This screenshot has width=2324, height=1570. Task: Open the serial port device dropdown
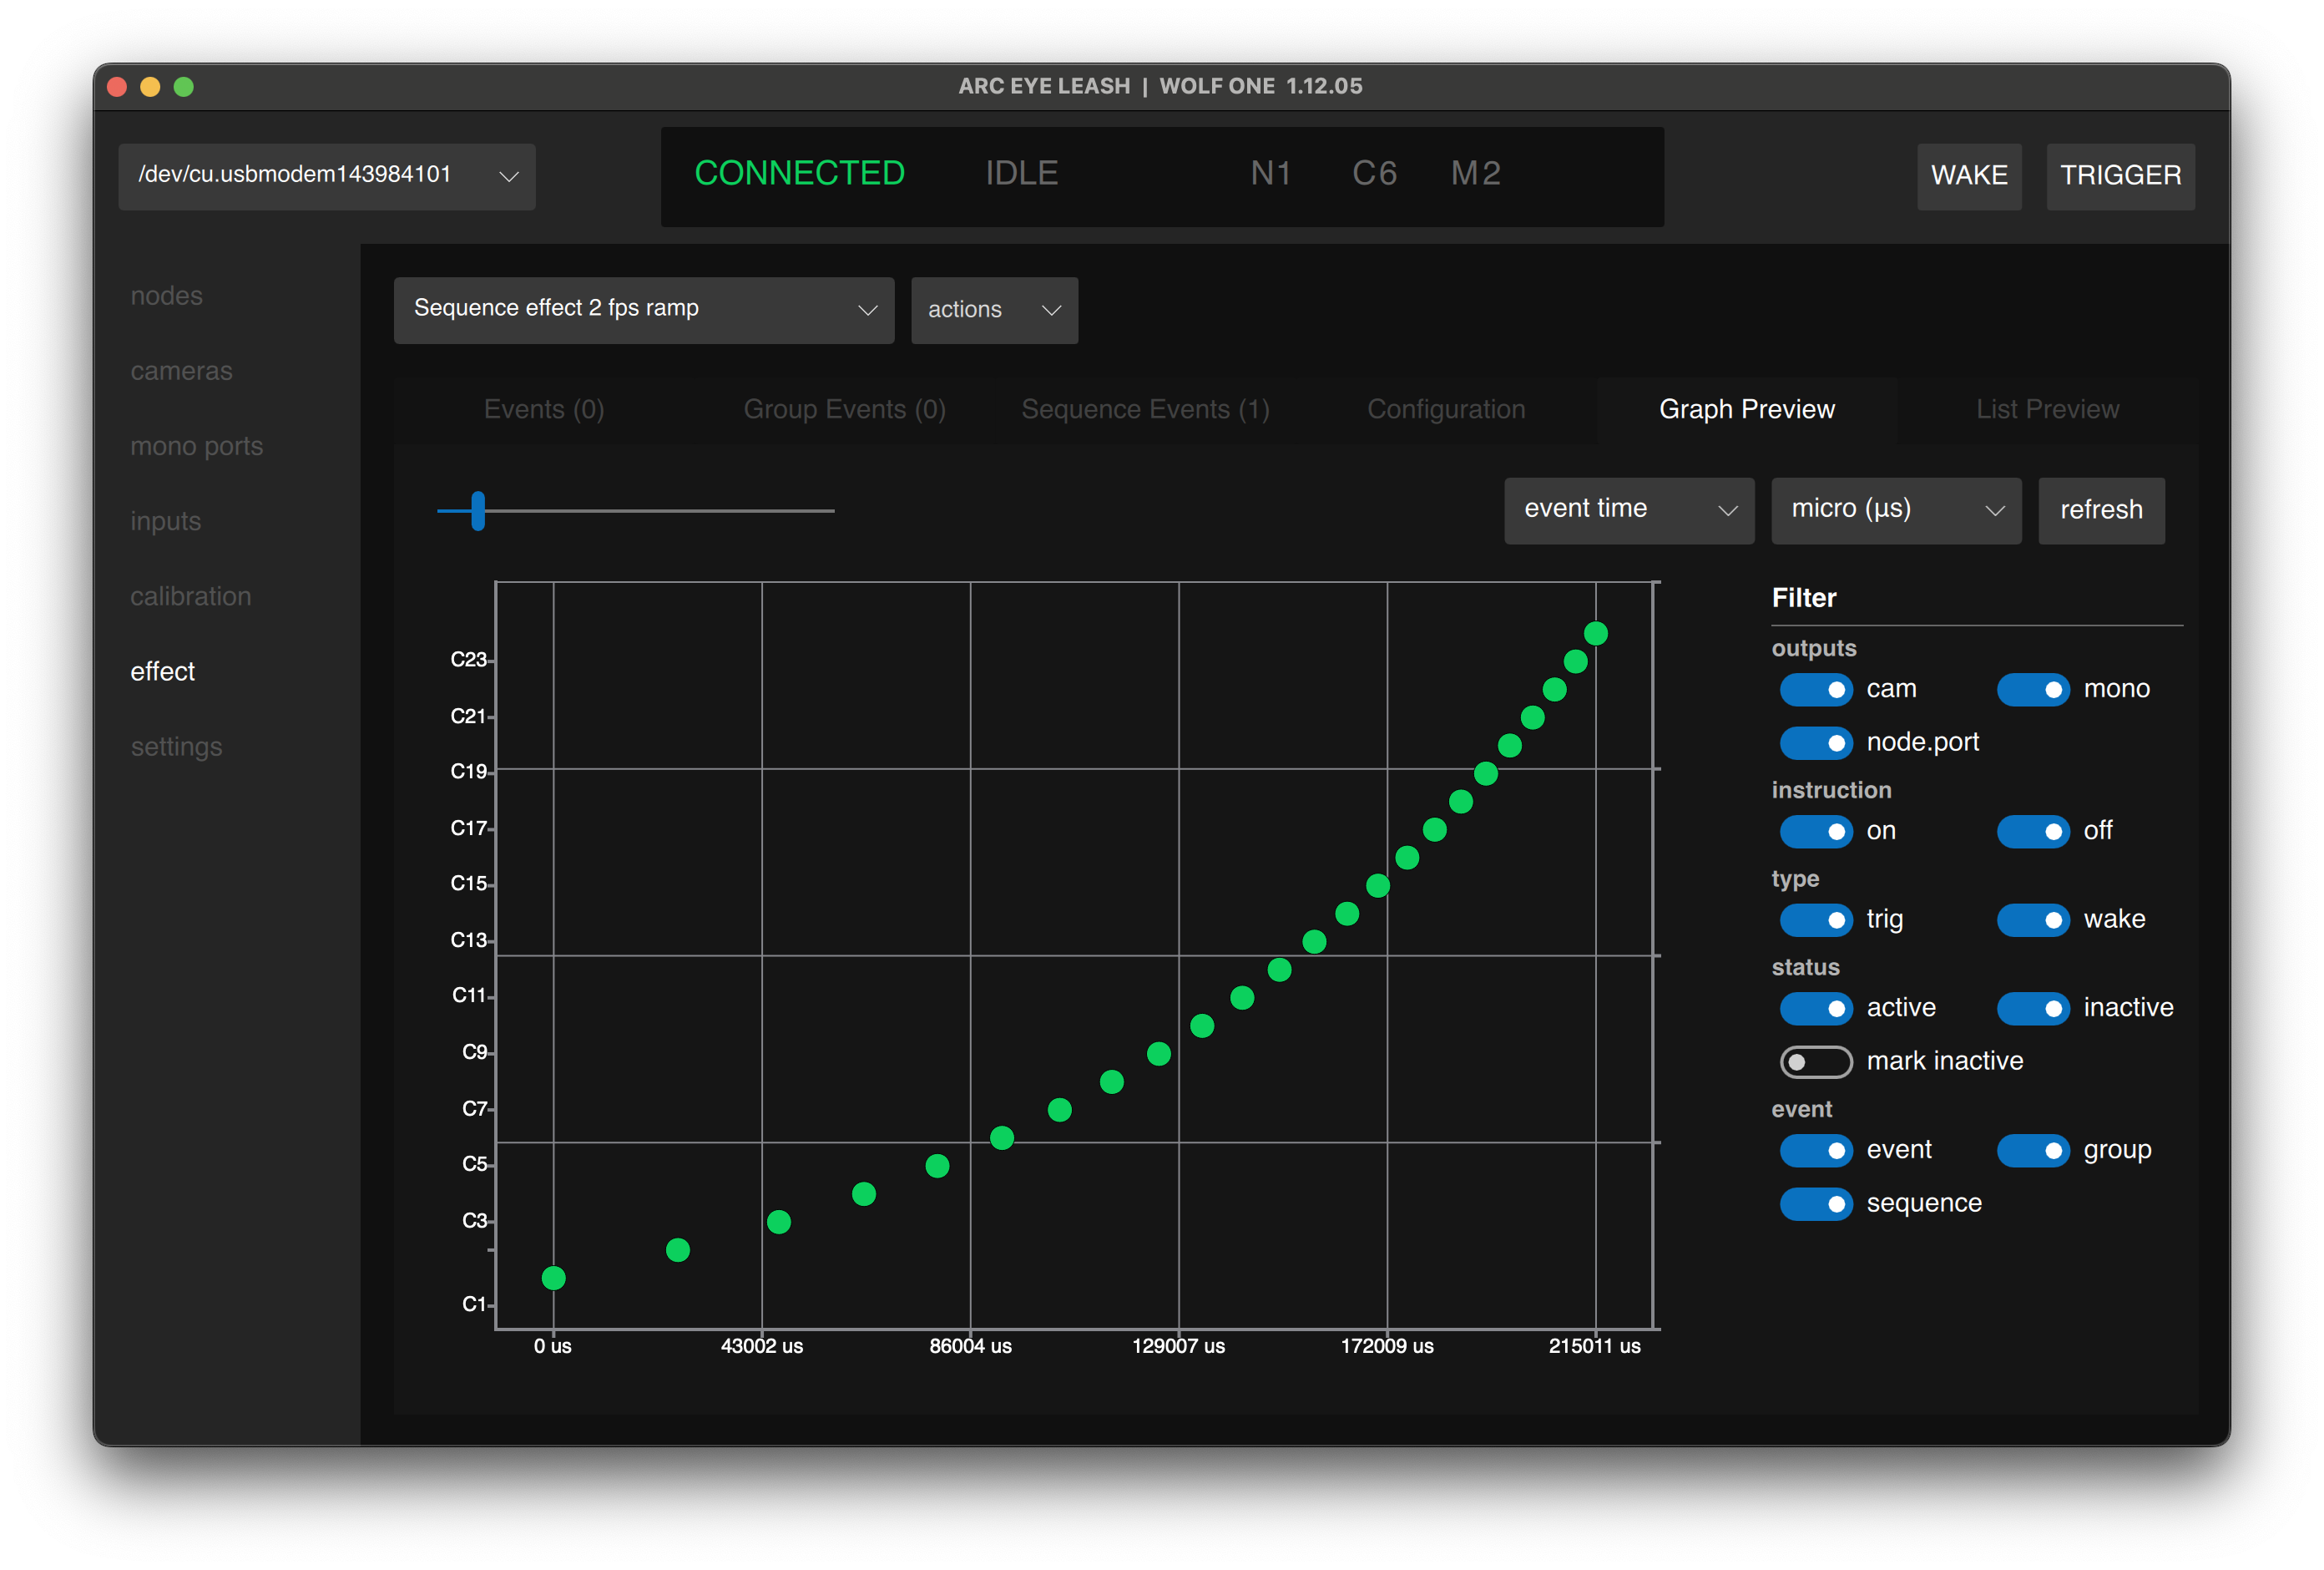[x=326, y=176]
